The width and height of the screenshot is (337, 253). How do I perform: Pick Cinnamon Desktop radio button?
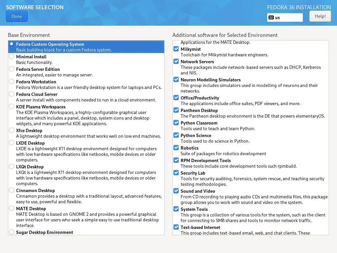[x=12, y=190]
